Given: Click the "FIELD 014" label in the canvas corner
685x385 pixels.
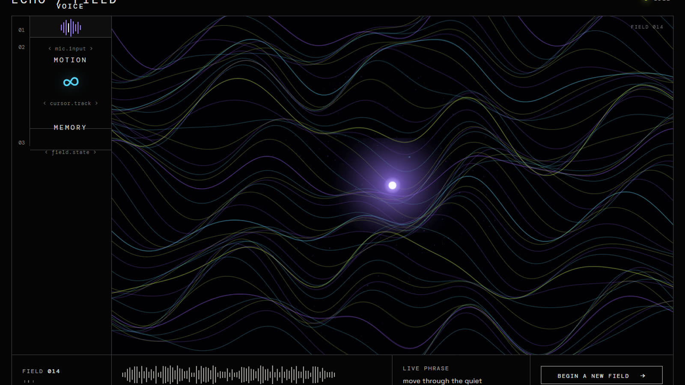Looking at the screenshot, I should pos(646,27).
